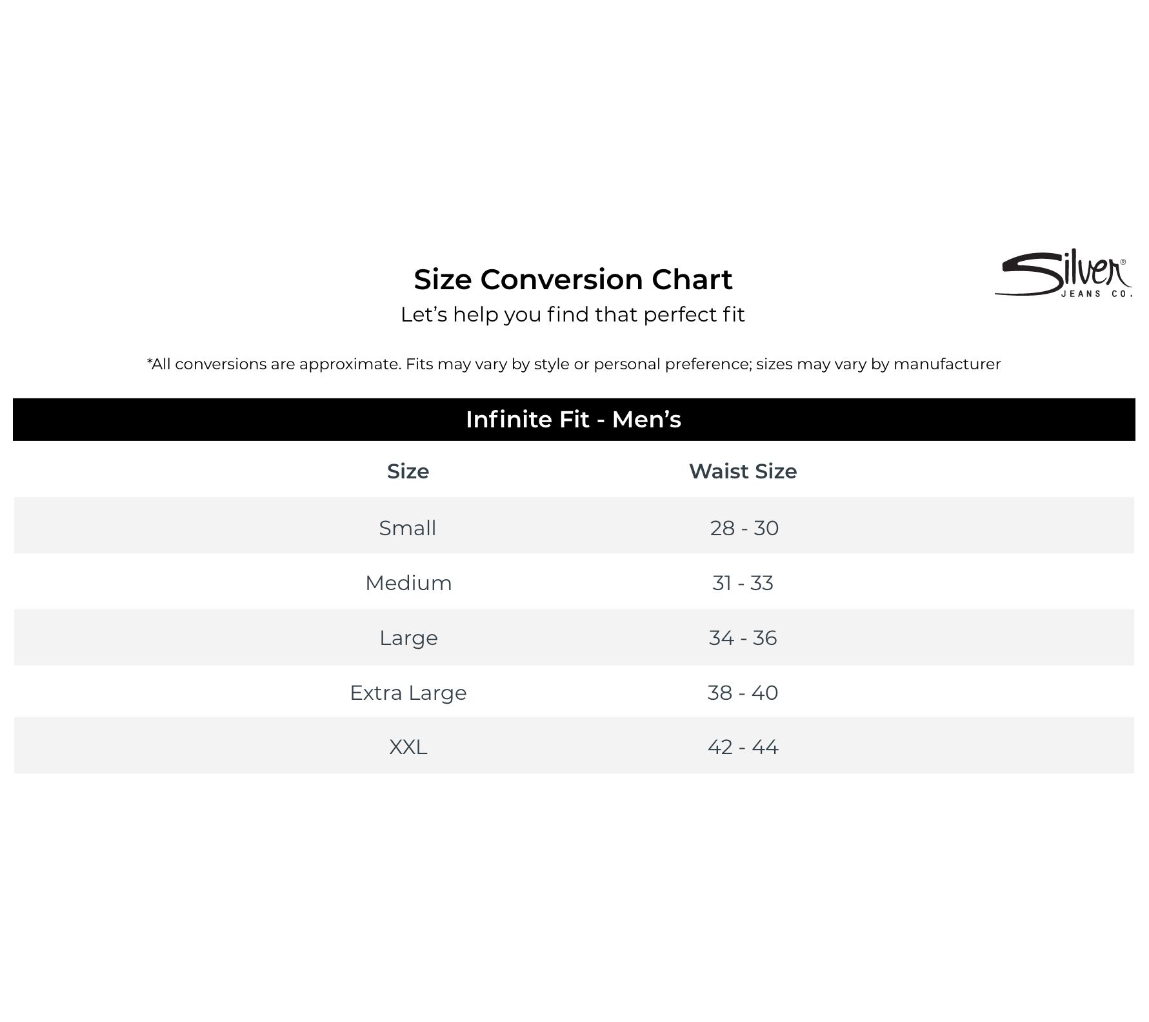The image size is (1149, 1022).
Task: Select the XXL size label
Action: [408, 747]
